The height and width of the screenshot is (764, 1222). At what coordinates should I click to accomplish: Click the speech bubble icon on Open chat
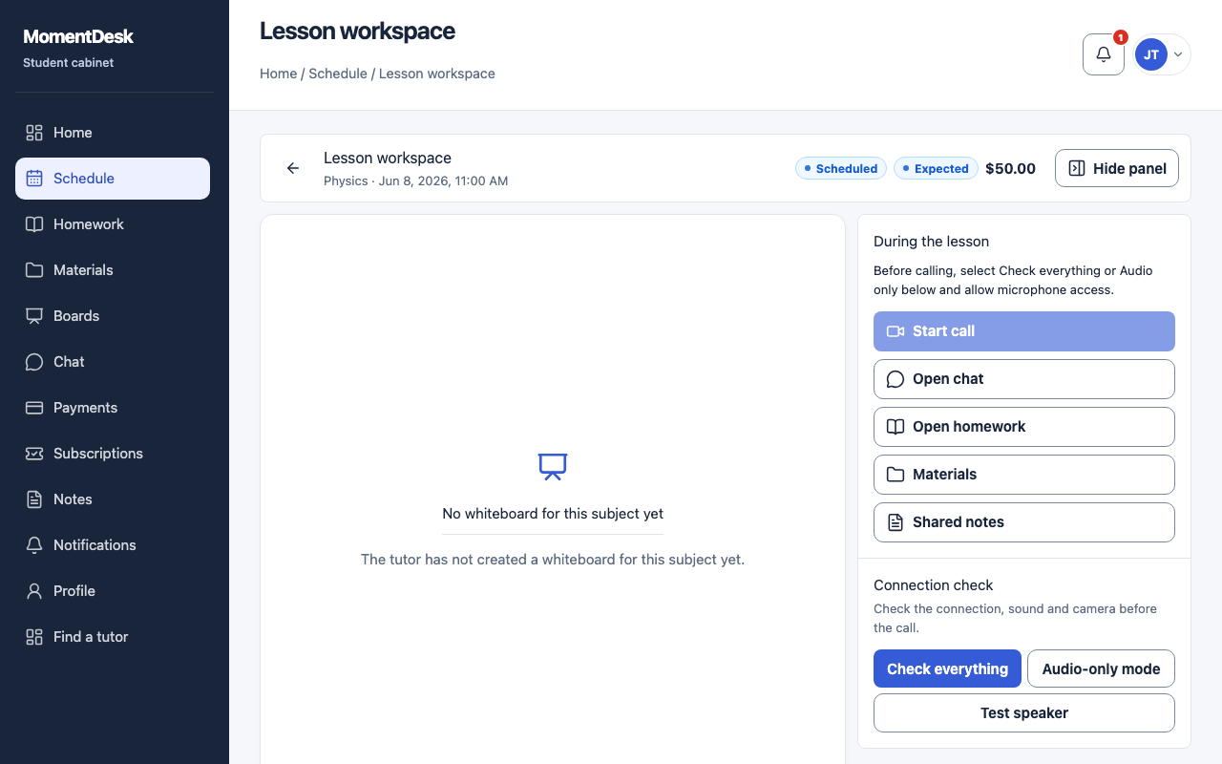pos(895,379)
